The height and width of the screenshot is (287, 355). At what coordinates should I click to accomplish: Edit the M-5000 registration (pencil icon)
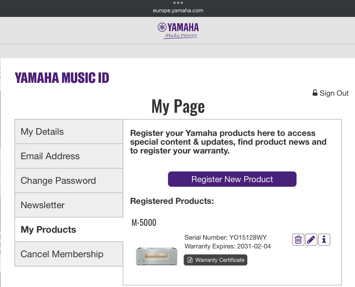[x=311, y=240]
